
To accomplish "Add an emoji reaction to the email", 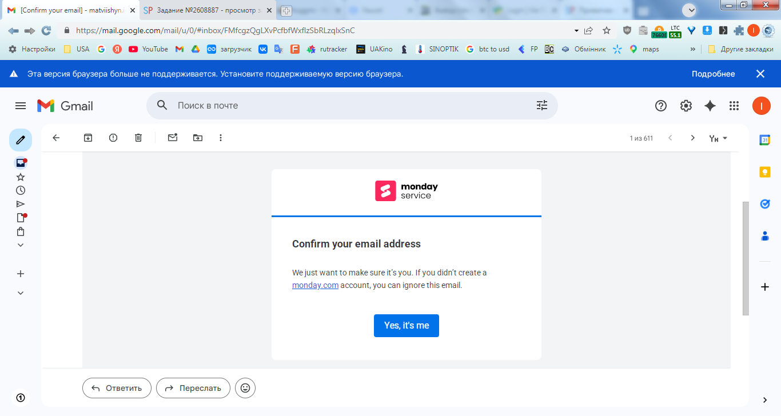I will click(x=245, y=388).
